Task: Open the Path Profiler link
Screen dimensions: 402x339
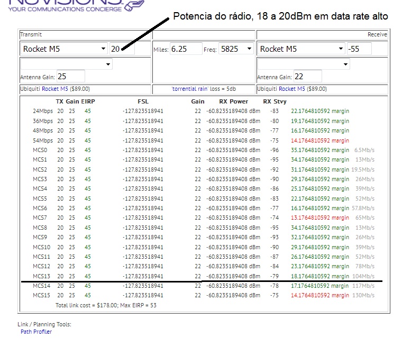Action: pyautogui.click(x=36, y=332)
